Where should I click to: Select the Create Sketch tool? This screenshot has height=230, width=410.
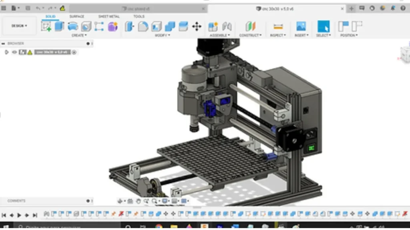(46, 26)
